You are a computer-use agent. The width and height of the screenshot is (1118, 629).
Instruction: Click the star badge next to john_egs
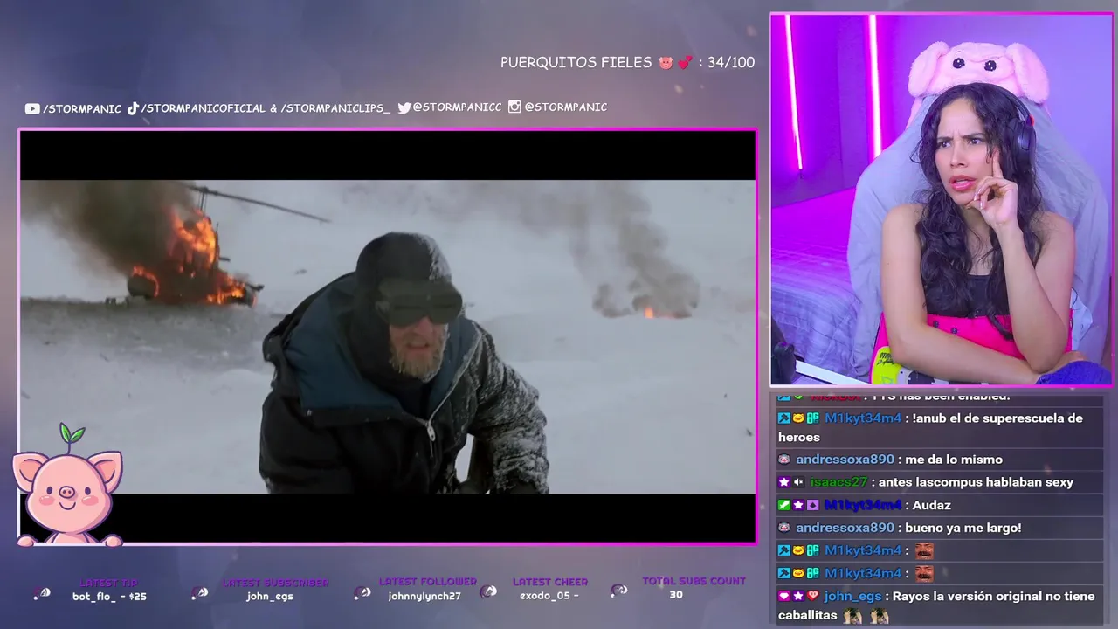[798, 596]
